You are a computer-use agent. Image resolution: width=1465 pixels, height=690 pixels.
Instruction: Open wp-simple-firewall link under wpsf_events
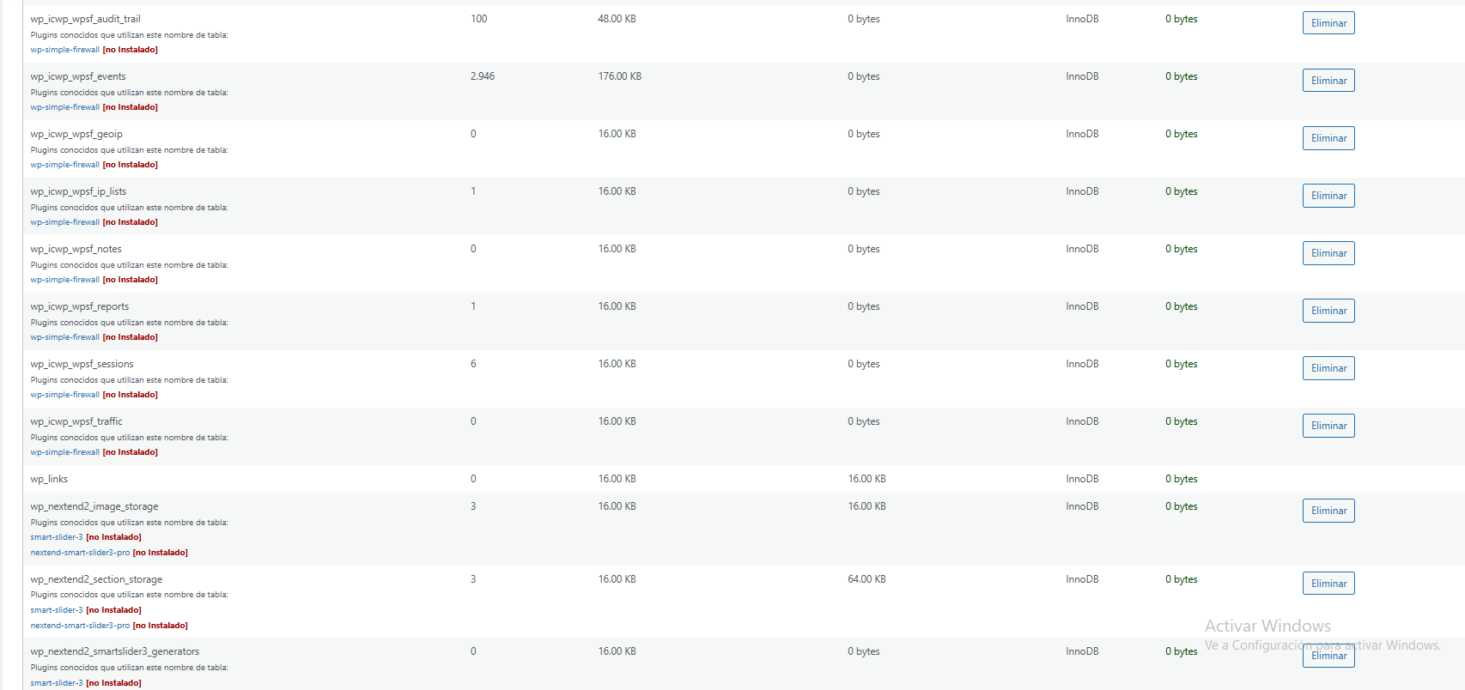(65, 107)
